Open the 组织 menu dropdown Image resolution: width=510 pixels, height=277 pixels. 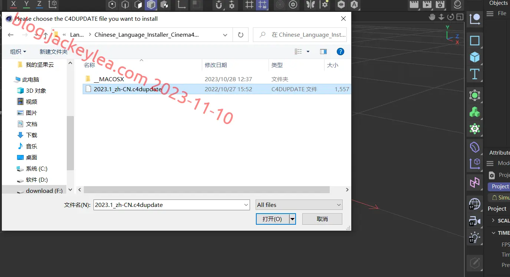click(18, 52)
